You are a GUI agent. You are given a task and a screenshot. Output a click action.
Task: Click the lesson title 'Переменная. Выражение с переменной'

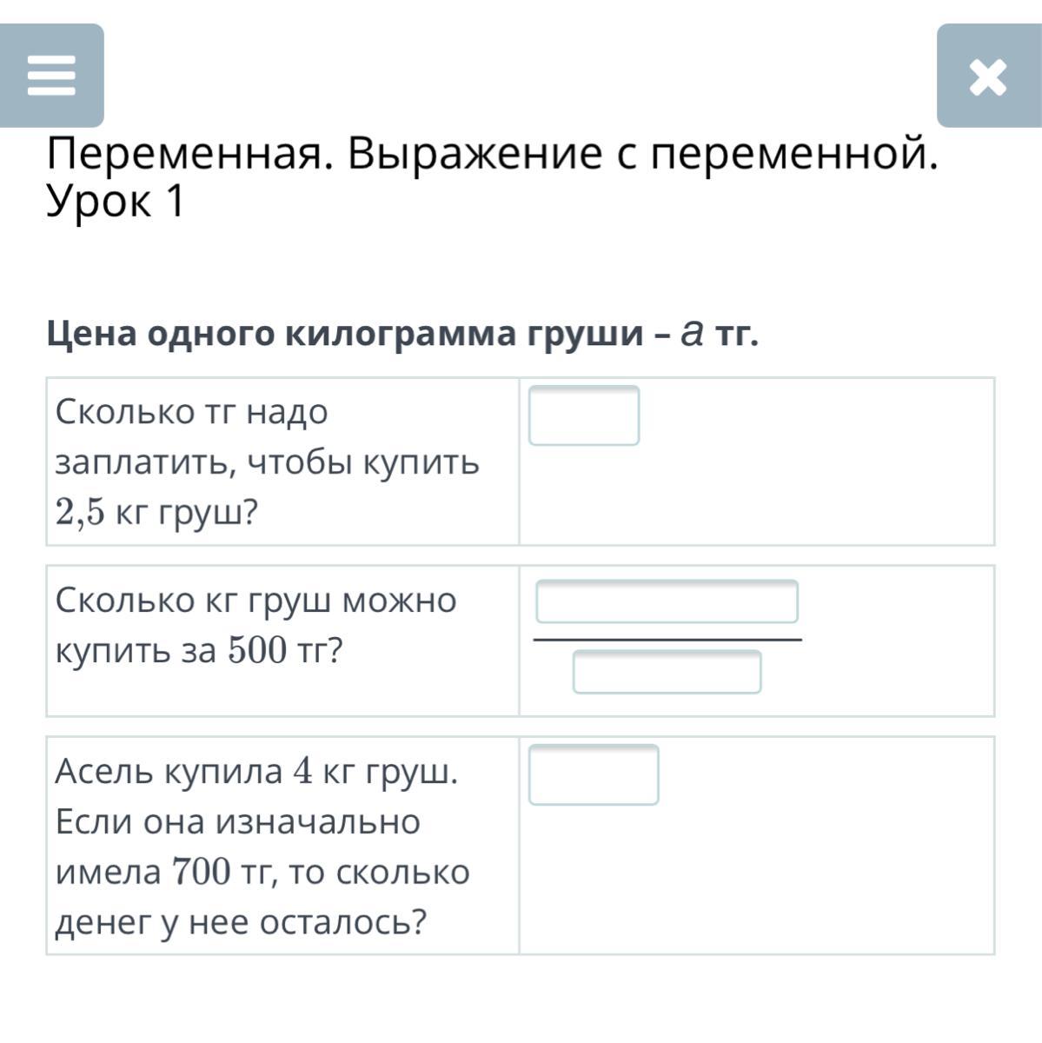[493, 155]
